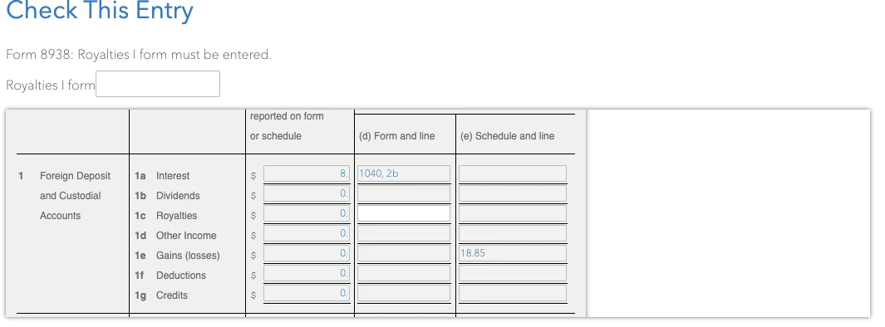Click the Interest form and line field 1040, 2b

point(404,173)
